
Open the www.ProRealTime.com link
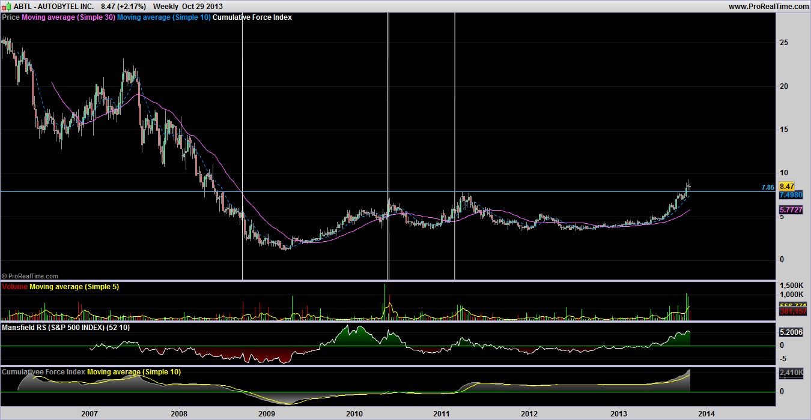pyautogui.click(x=768, y=6)
